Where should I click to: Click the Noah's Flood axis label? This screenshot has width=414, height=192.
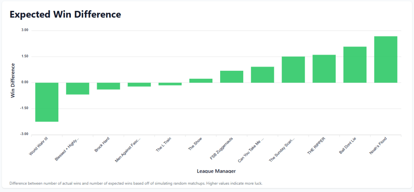(x=378, y=145)
